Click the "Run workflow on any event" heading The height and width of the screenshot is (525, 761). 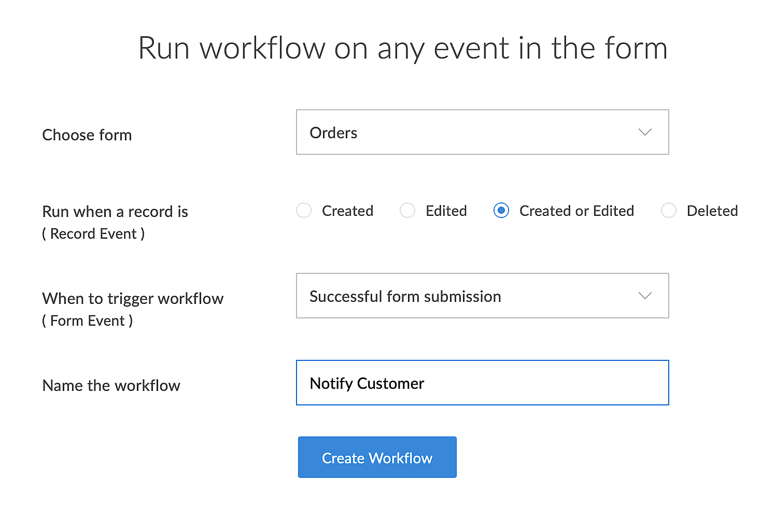tap(402, 48)
